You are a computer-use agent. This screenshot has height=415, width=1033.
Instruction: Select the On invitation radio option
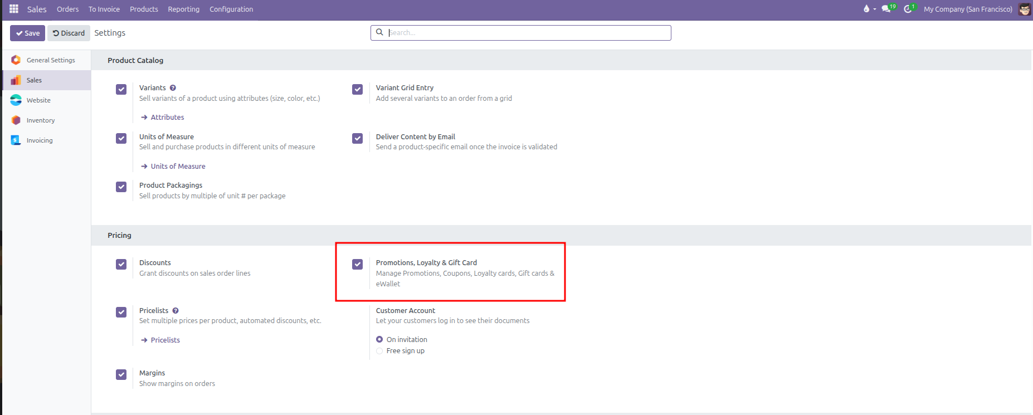click(379, 339)
